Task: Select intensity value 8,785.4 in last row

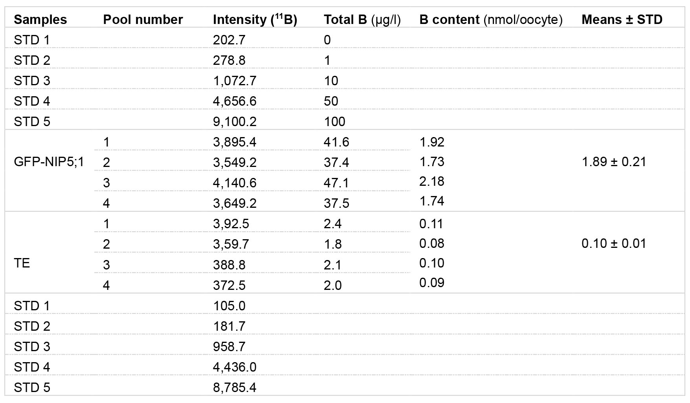Action: [x=235, y=388]
